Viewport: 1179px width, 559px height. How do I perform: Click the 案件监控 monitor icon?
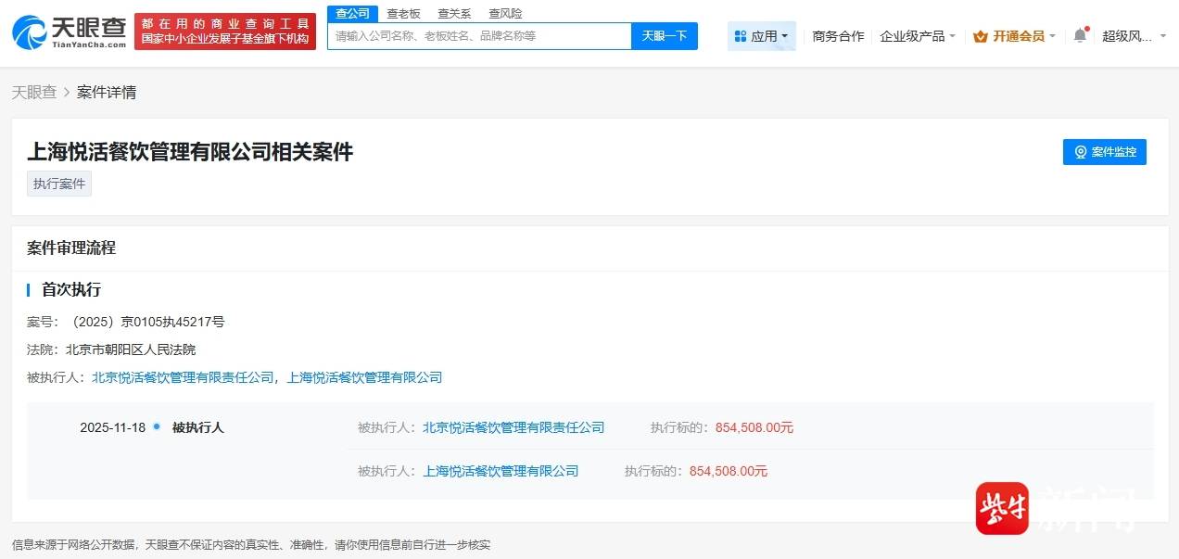[x=1080, y=152]
